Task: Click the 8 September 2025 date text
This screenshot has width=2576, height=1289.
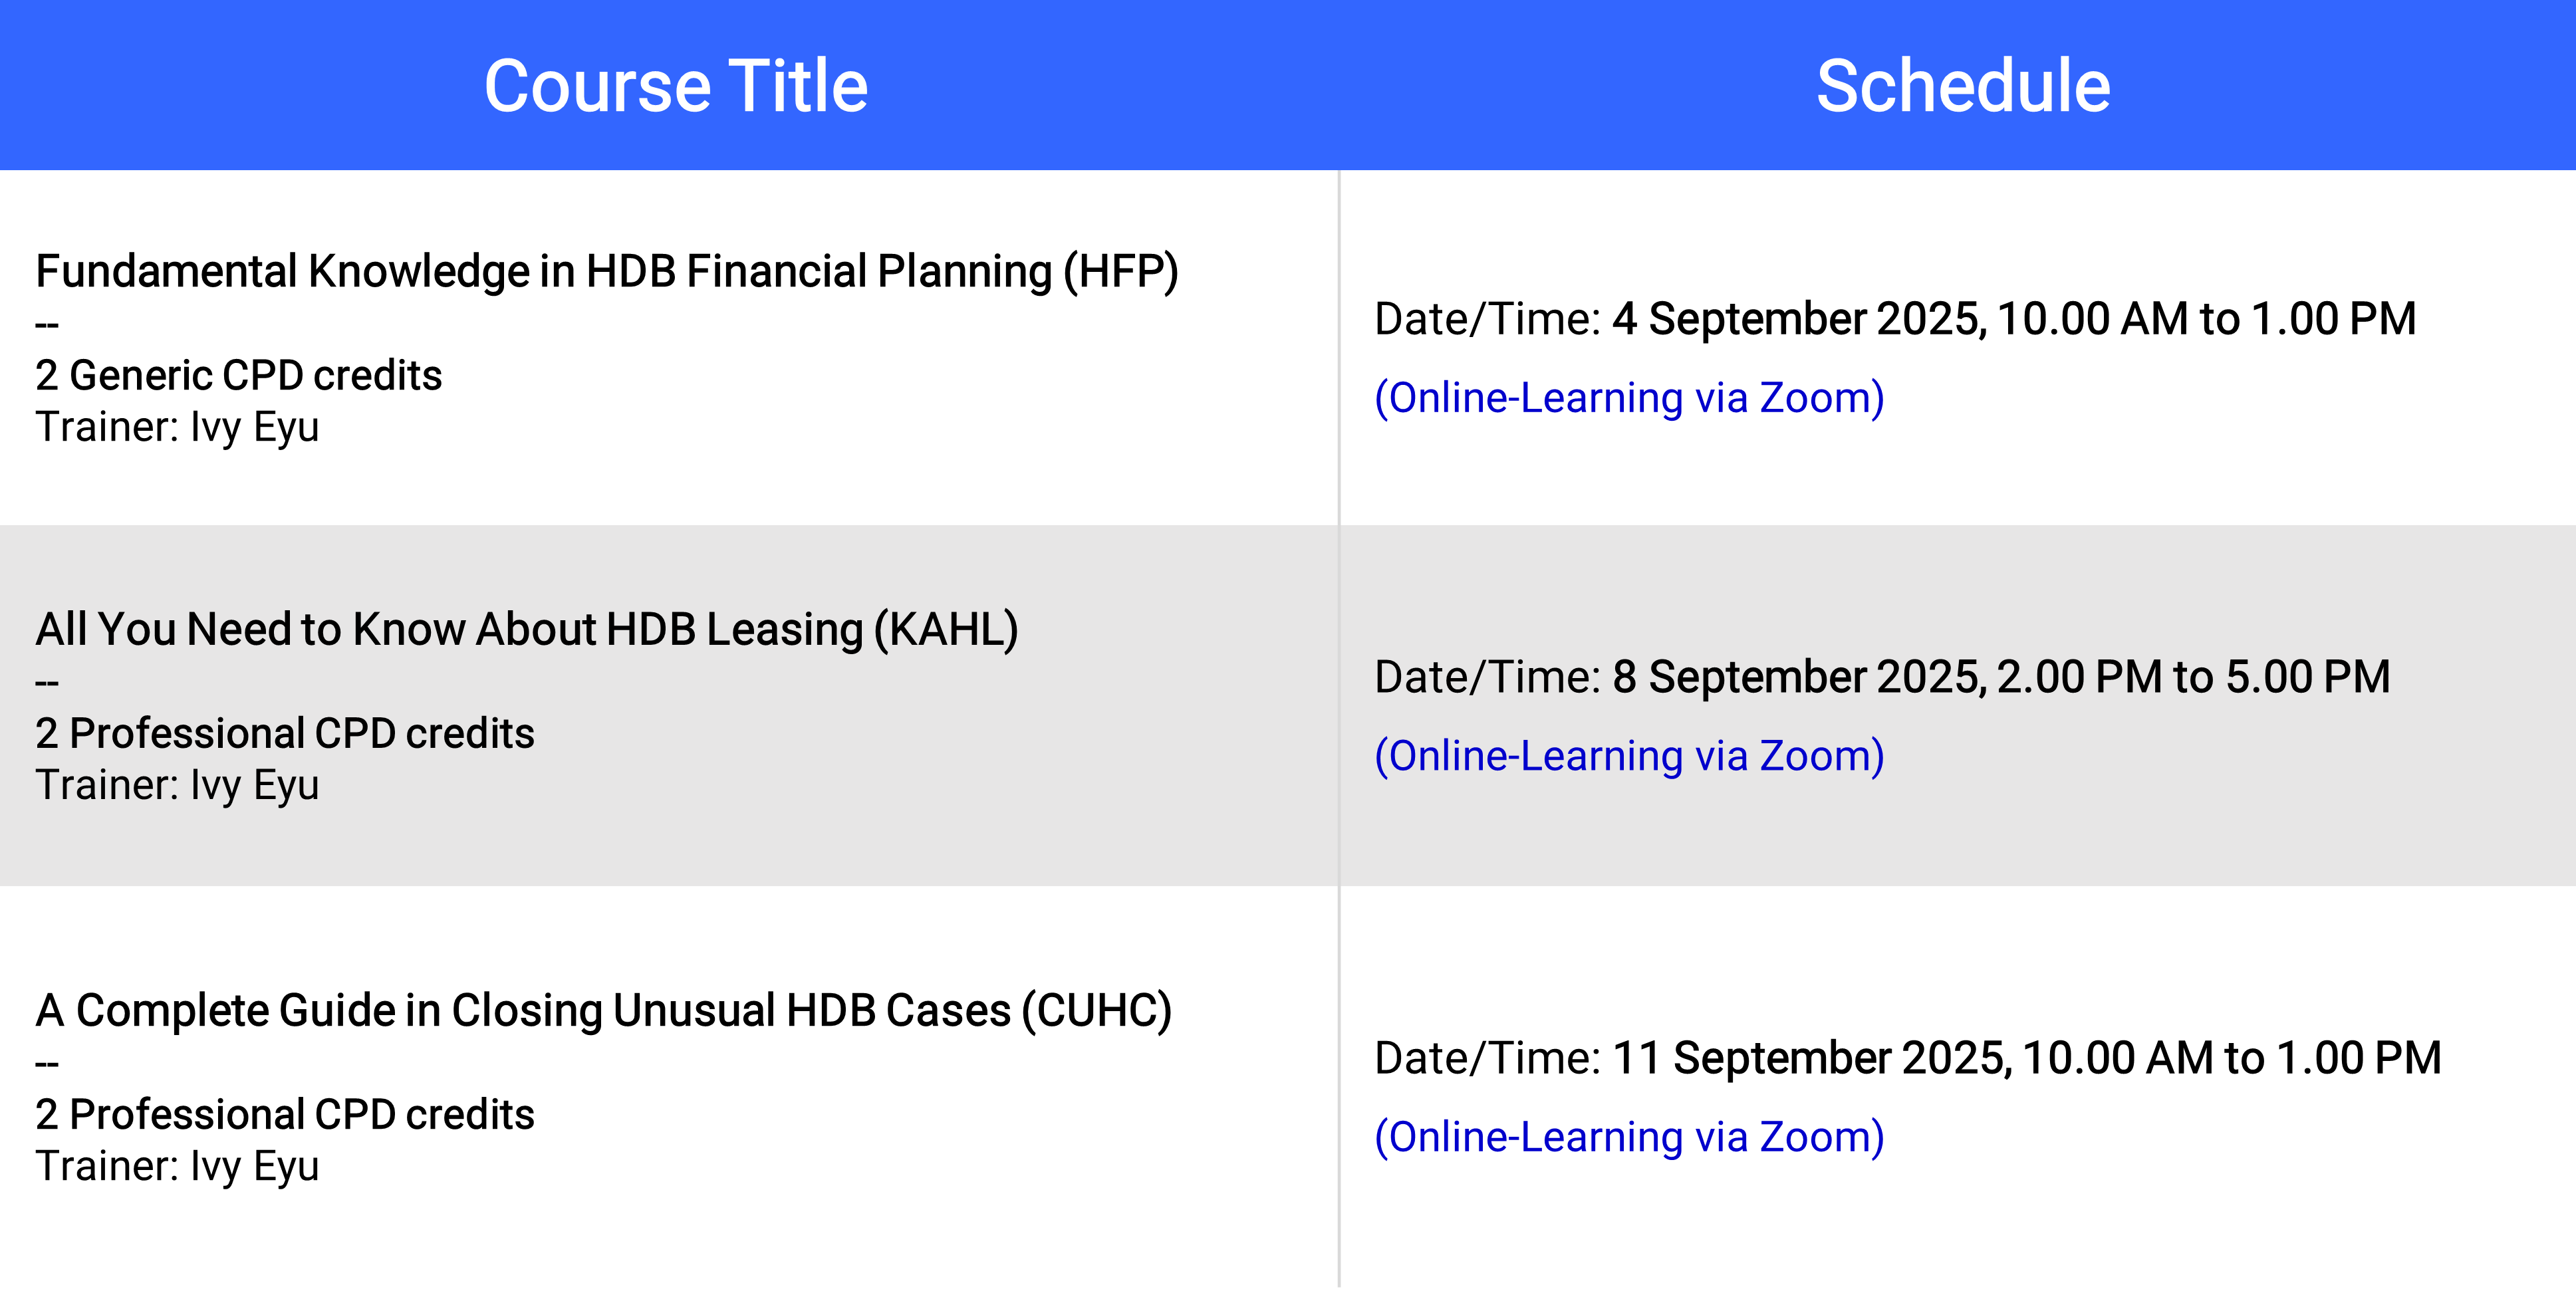Action: pyautogui.click(x=1798, y=677)
